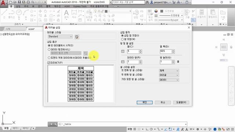Open the annotation scale 1:1 dropdown
The image size is (235, 132).
point(192,129)
